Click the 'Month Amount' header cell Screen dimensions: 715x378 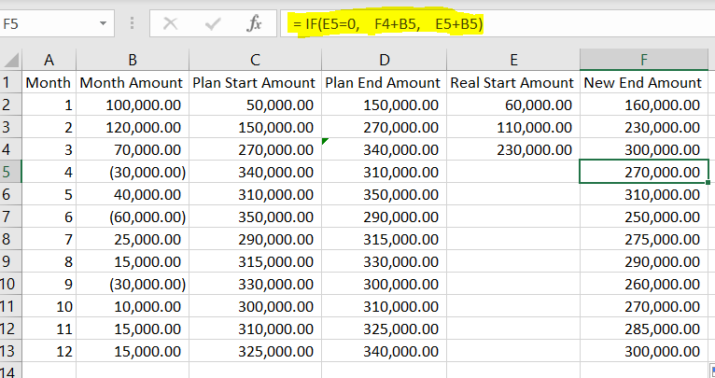[x=133, y=82]
